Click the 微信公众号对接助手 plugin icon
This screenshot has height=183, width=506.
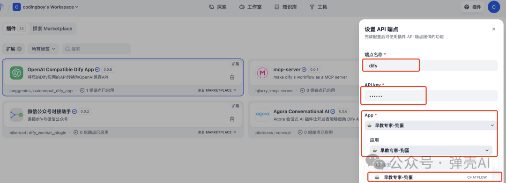(x=16, y=115)
